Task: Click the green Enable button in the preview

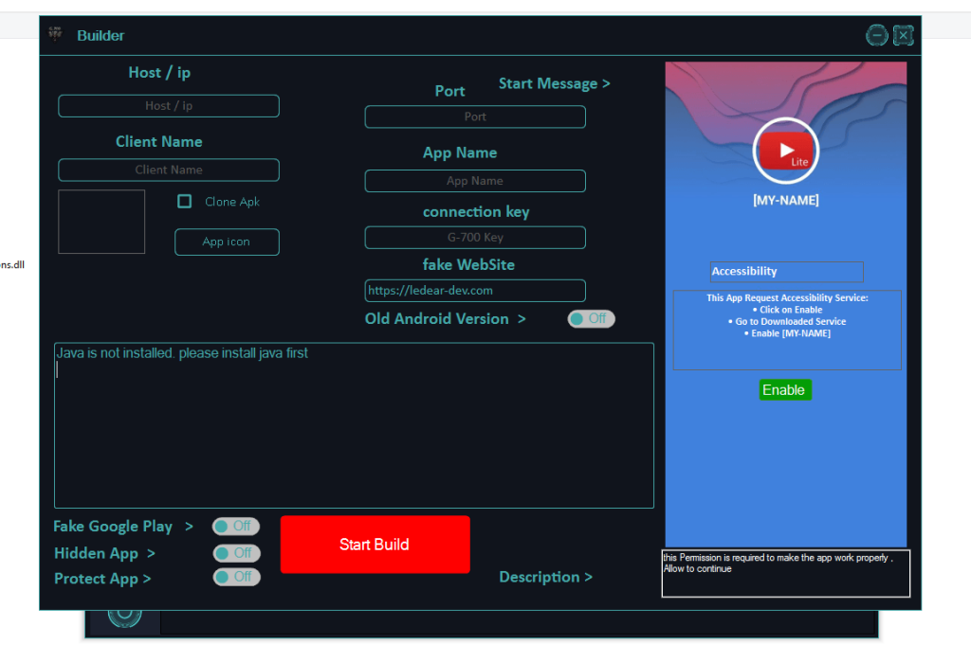Action: click(x=785, y=389)
